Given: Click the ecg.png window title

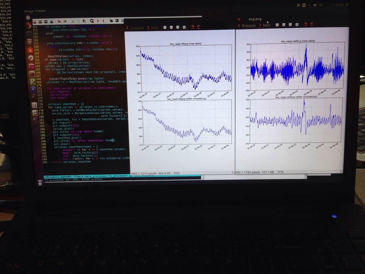Looking at the screenshot, I should click(255, 19).
